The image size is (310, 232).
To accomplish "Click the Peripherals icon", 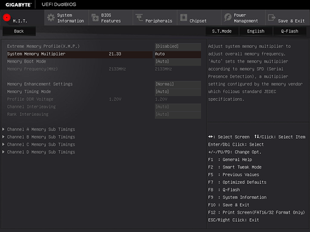I will pos(139,18).
